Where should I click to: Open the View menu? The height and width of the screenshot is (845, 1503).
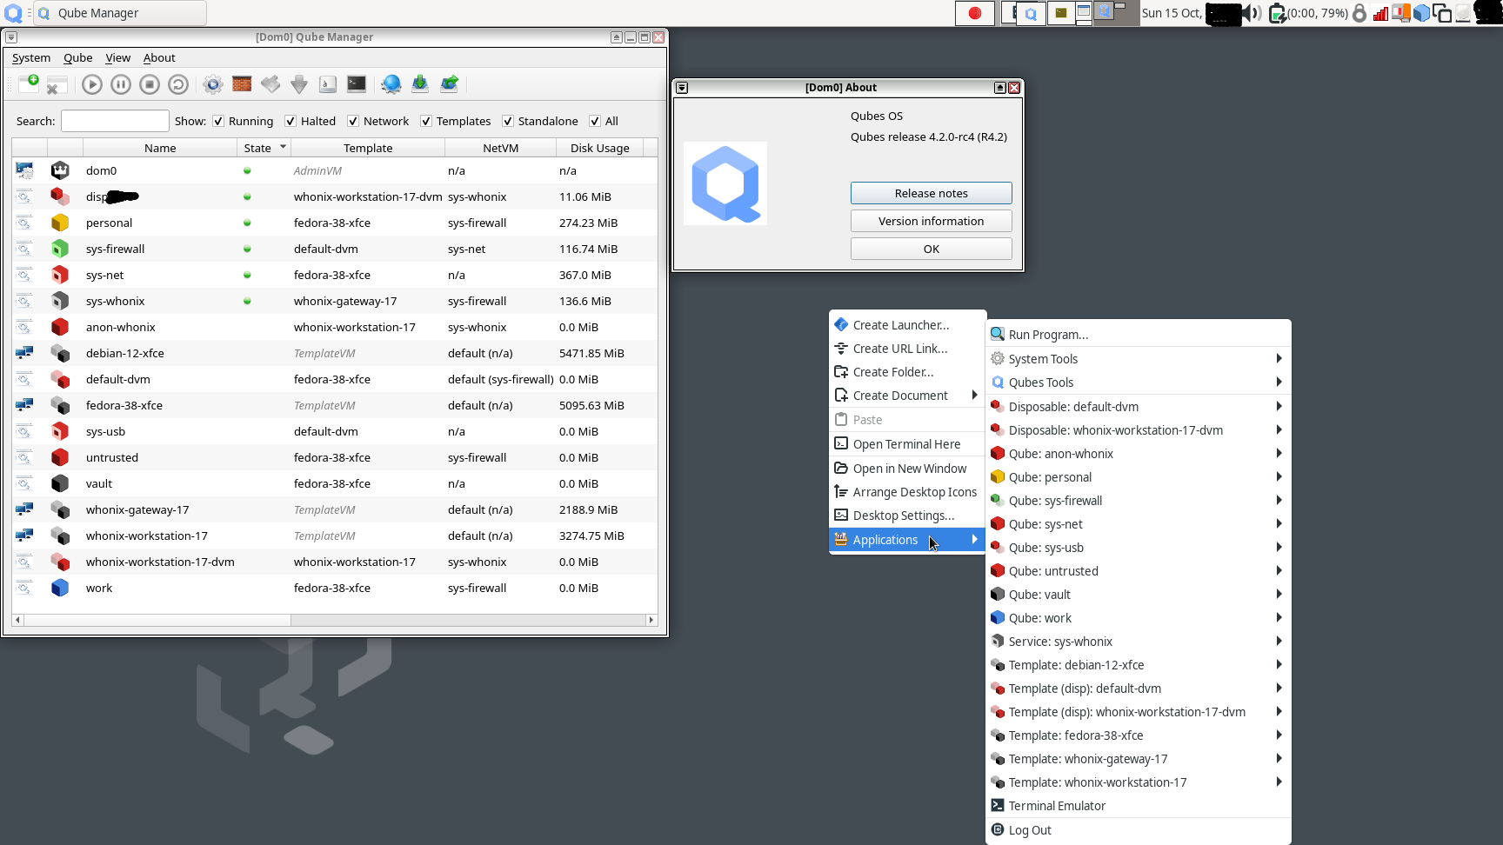point(117,57)
